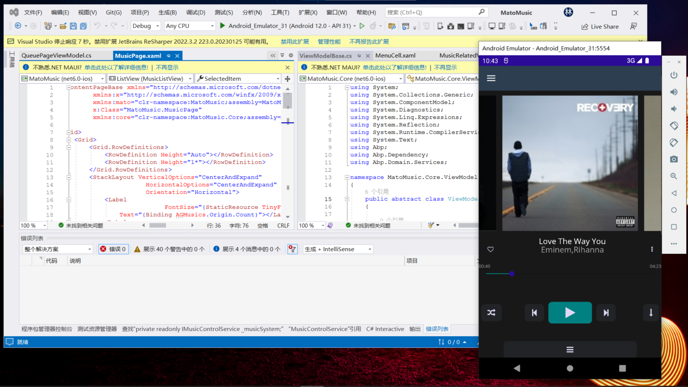The image size is (688, 387).
Task: Open Find in Files folder-search icon
Action: point(392,26)
